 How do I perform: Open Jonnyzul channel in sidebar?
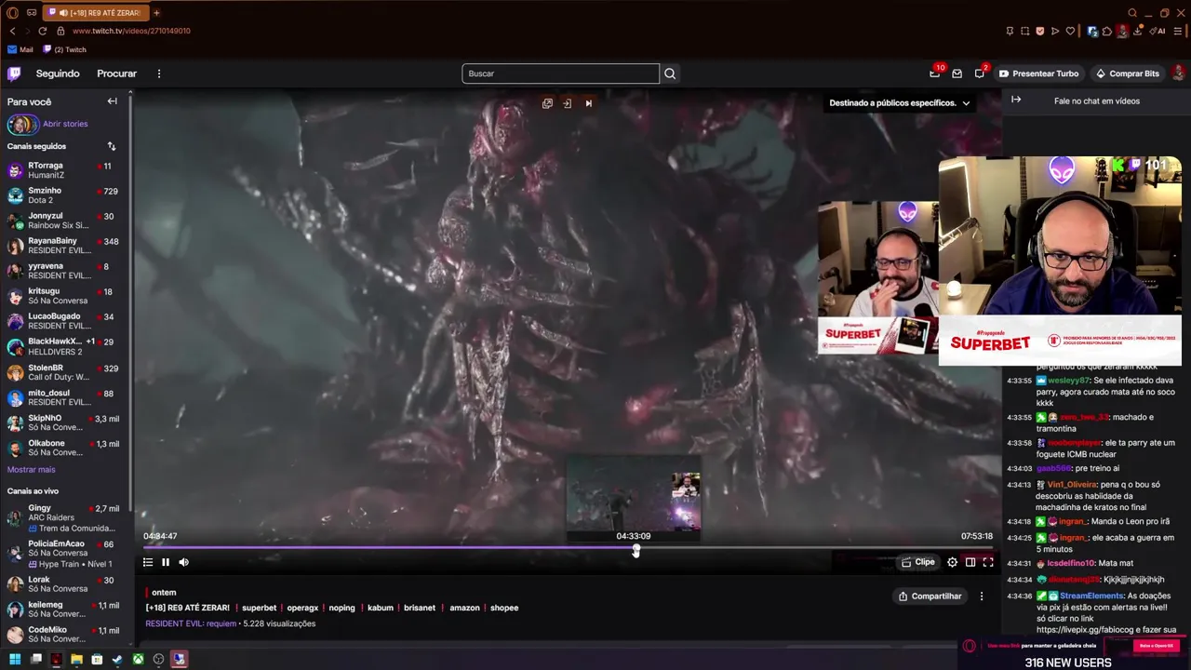point(65,221)
